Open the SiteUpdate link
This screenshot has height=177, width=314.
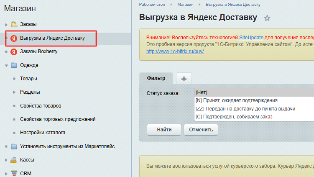251,38
